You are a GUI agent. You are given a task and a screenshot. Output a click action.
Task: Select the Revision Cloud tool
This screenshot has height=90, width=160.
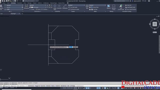[113, 7]
